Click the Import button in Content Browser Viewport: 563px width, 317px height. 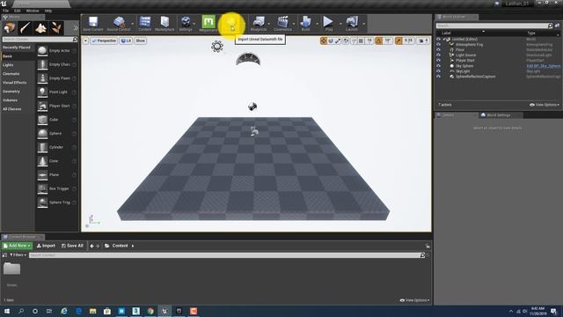point(46,246)
